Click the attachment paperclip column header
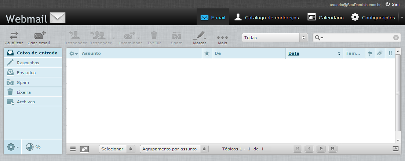The height and width of the screenshot is (161, 405). 380,53
